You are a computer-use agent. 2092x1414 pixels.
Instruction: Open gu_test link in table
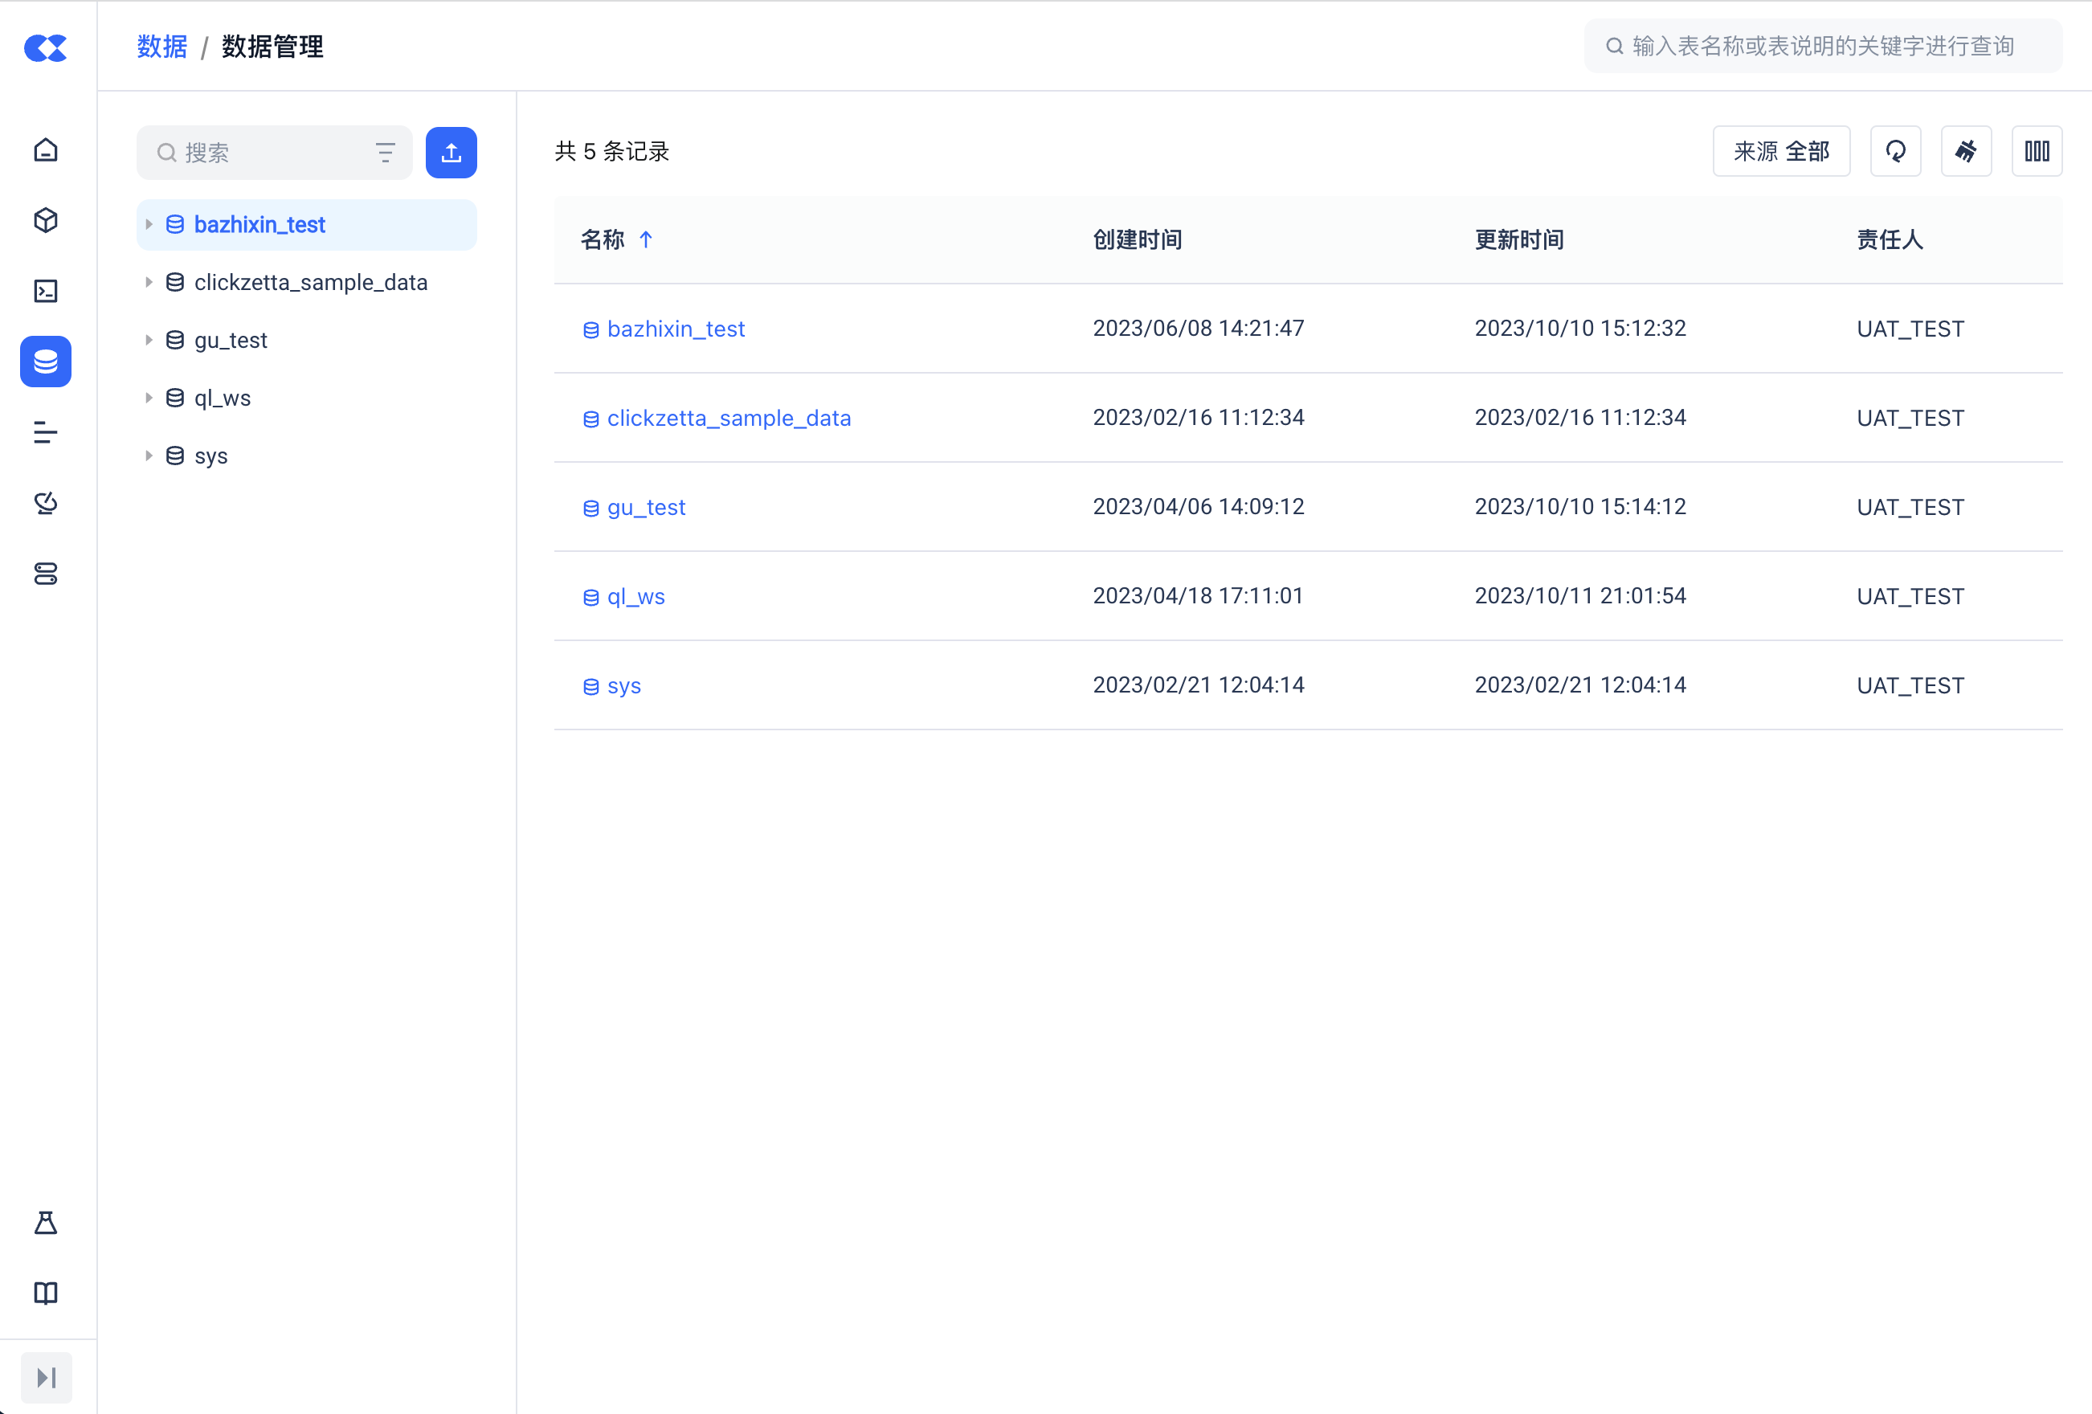(645, 508)
